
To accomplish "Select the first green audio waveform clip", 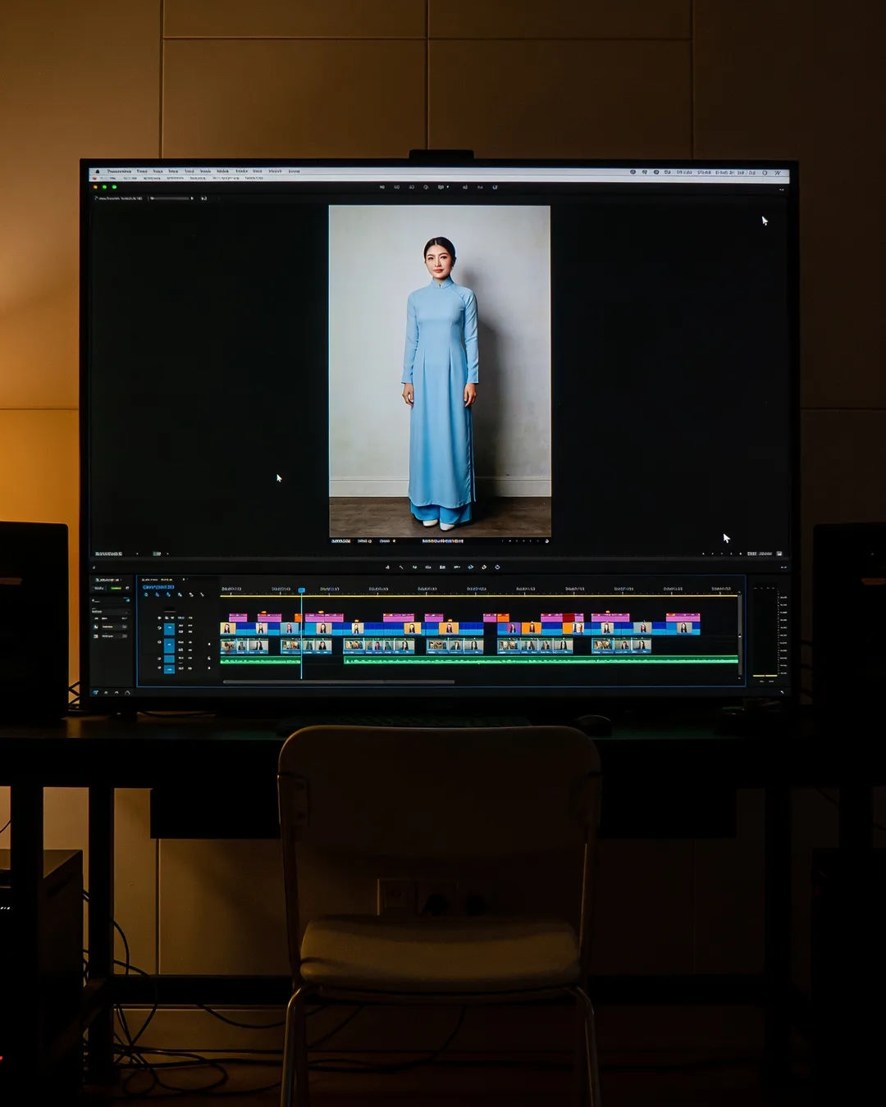I will pyautogui.click(x=260, y=660).
